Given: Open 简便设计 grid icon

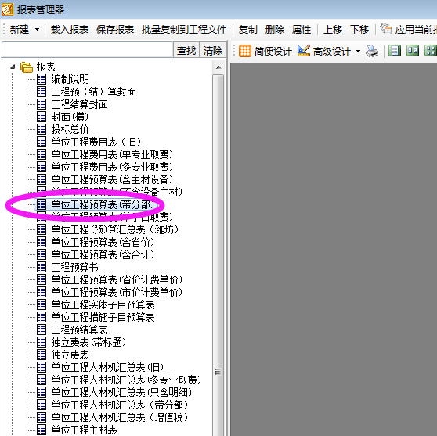Looking at the screenshot, I should tap(245, 51).
